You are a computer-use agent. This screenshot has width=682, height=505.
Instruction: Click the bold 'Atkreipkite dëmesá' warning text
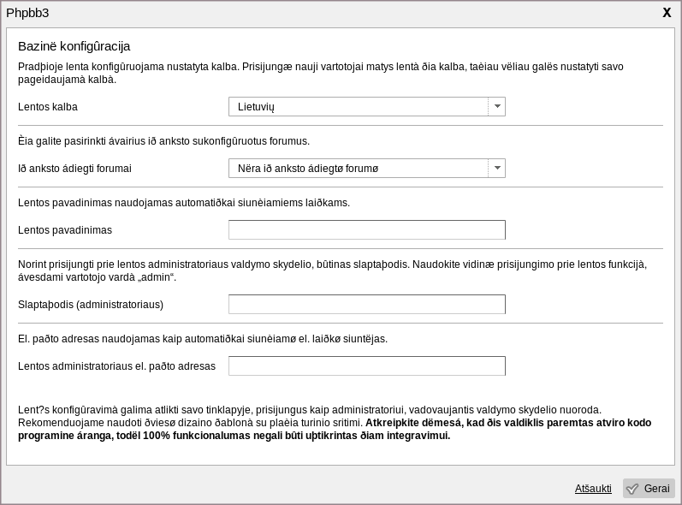[x=508, y=423]
